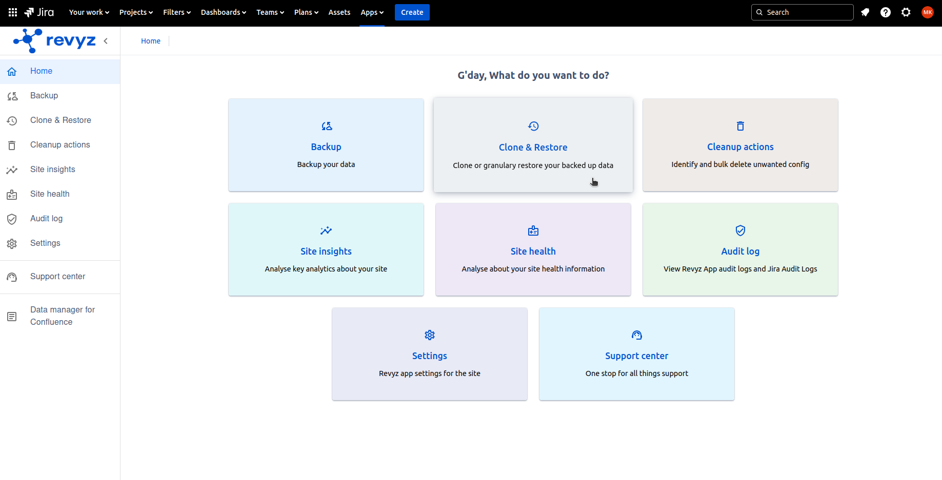Click the notifications icon in top bar
The image size is (942, 480).
pyautogui.click(x=865, y=12)
